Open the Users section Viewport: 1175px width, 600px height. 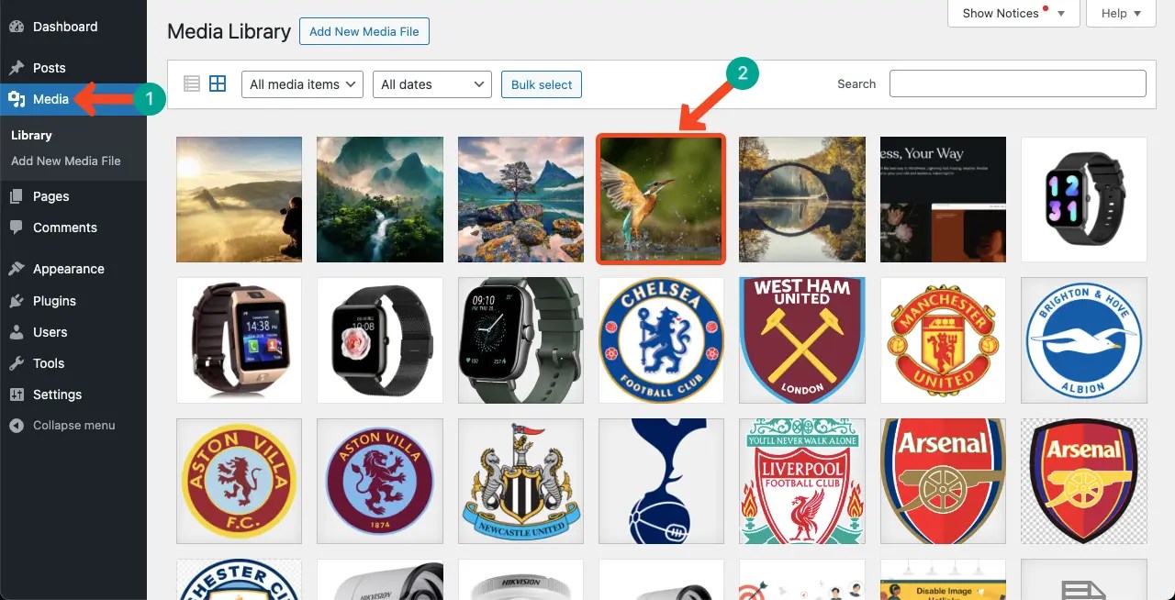(51, 332)
